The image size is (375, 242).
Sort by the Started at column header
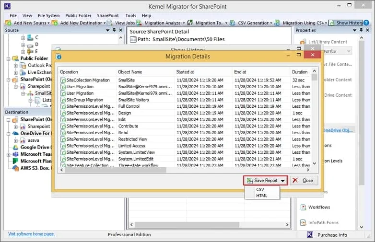click(x=185, y=72)
